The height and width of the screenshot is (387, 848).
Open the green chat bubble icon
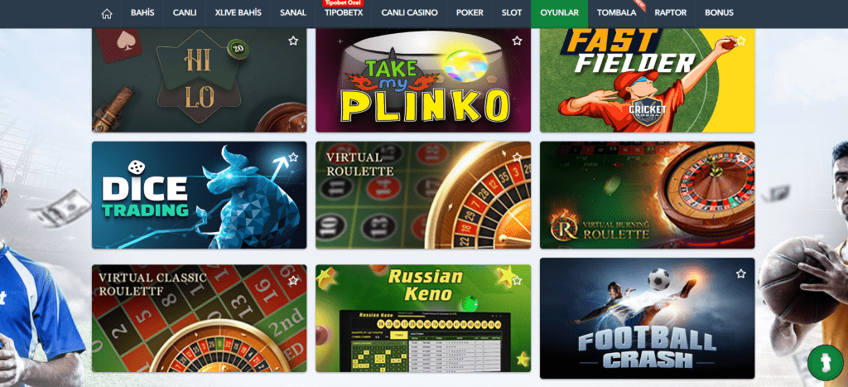826,363
